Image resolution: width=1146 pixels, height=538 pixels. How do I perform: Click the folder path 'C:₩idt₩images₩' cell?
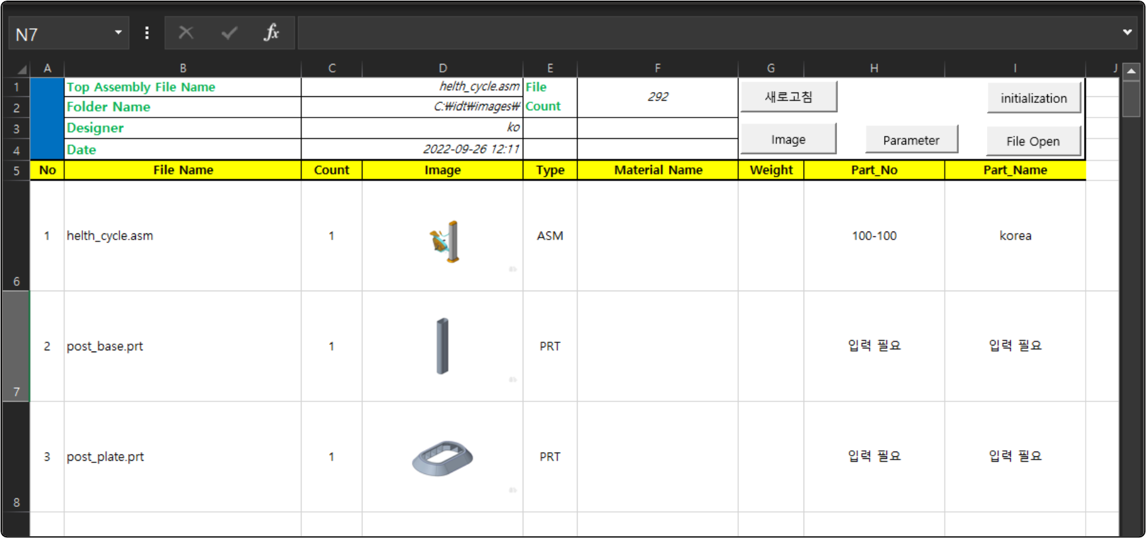(412, 107)
